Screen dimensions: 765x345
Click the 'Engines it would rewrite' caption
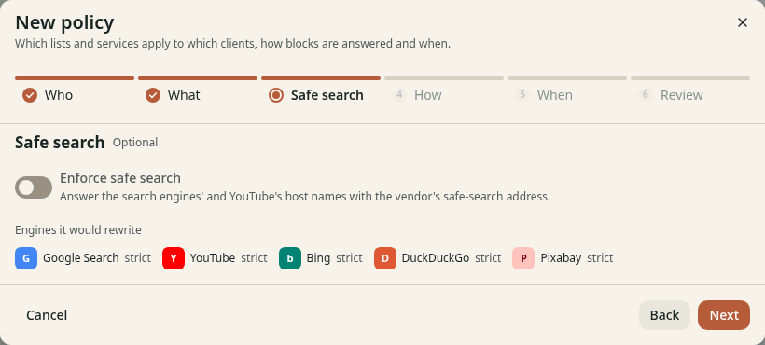(78, 230)
